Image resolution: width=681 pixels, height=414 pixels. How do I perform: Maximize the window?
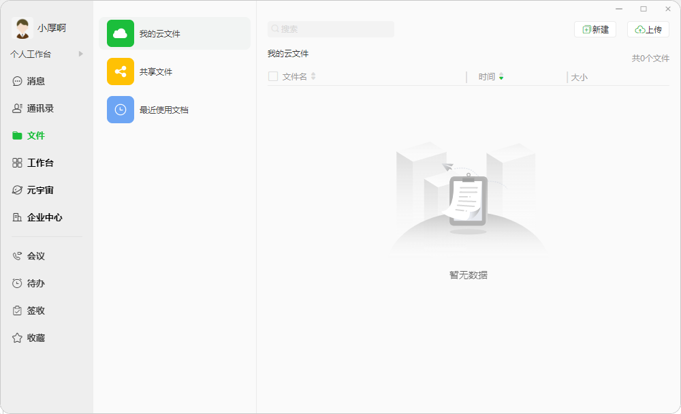[644, 9]
